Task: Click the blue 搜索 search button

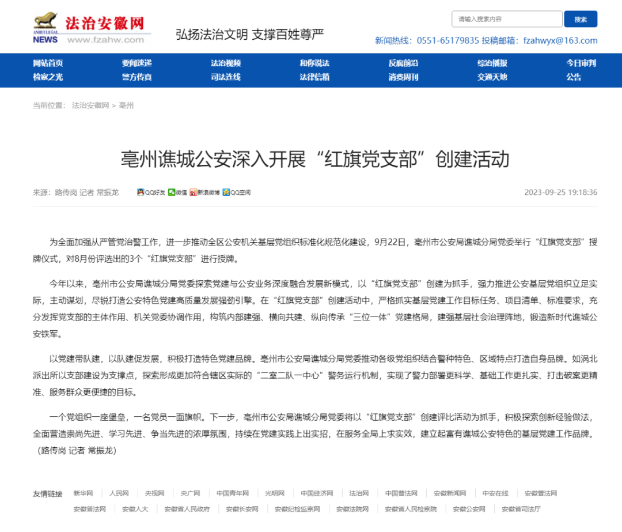Action: point(581,18)
